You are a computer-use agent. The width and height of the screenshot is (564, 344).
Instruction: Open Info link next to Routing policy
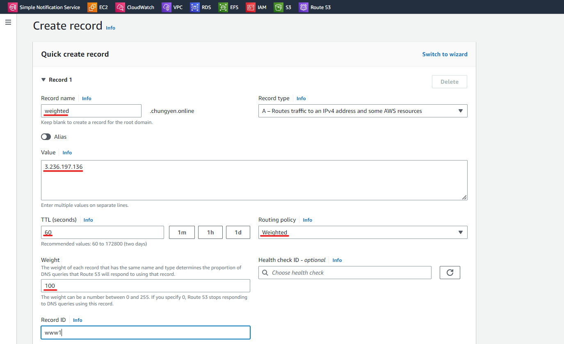tap(308, 220)
